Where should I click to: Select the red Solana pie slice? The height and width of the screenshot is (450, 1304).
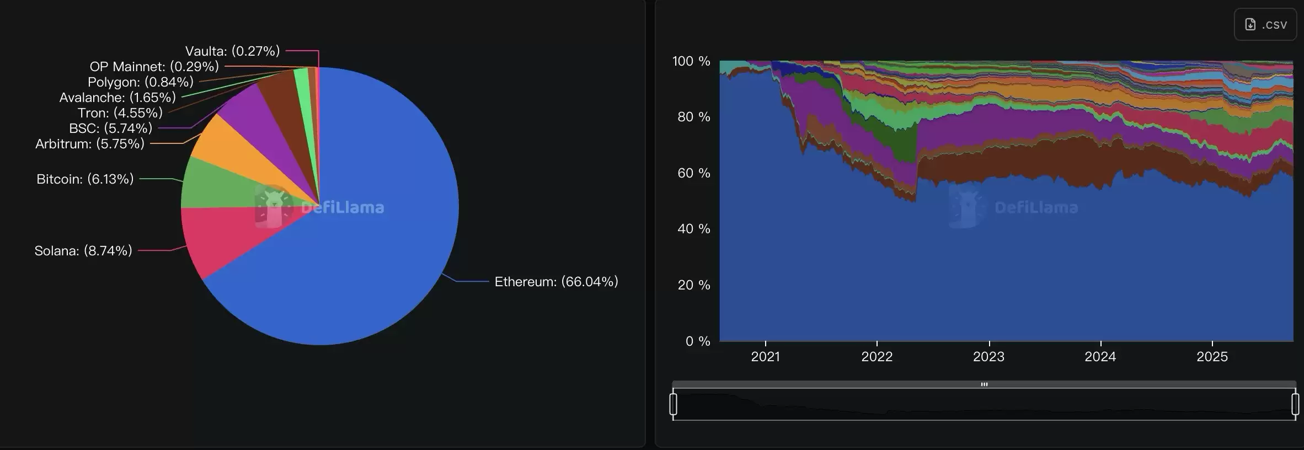tap(221, 237)
